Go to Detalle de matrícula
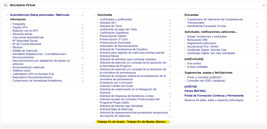The width and height of the screenshot is (267, 129). click(x=25, y=51)
